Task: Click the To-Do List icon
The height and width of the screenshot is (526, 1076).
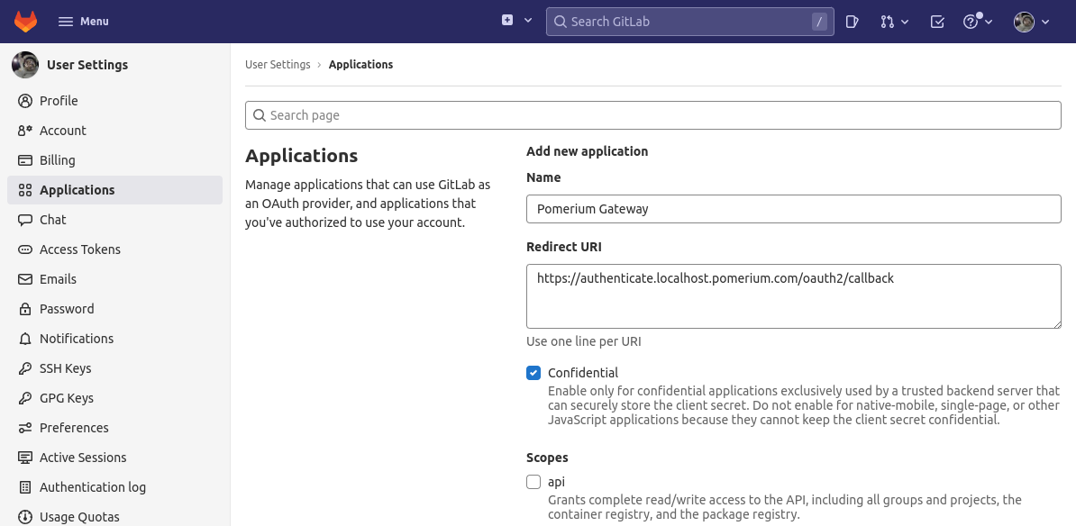Action: tap(937, 21)
